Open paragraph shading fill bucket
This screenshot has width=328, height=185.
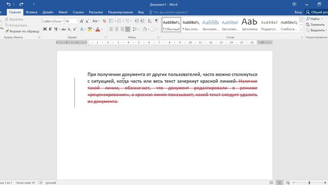point(145,29)
